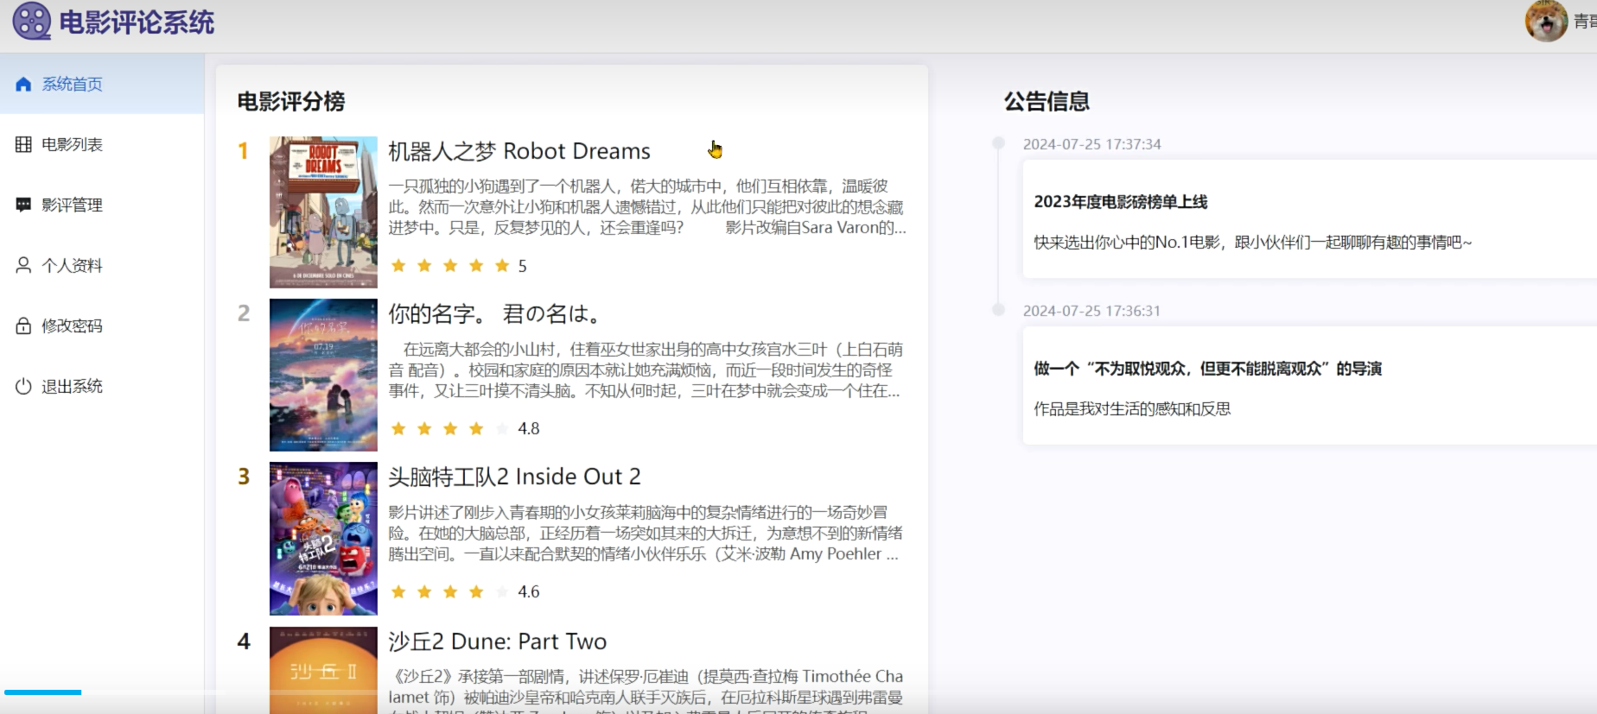
Task: Open the 你的名字 movie poster
Action: (x=323, y=375)
